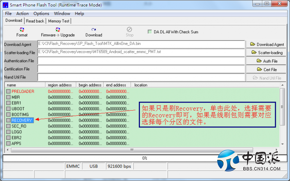This screenshot has width=290, height=181.
Task: Select the RECOVERY row name
Action: coord(22,120)
